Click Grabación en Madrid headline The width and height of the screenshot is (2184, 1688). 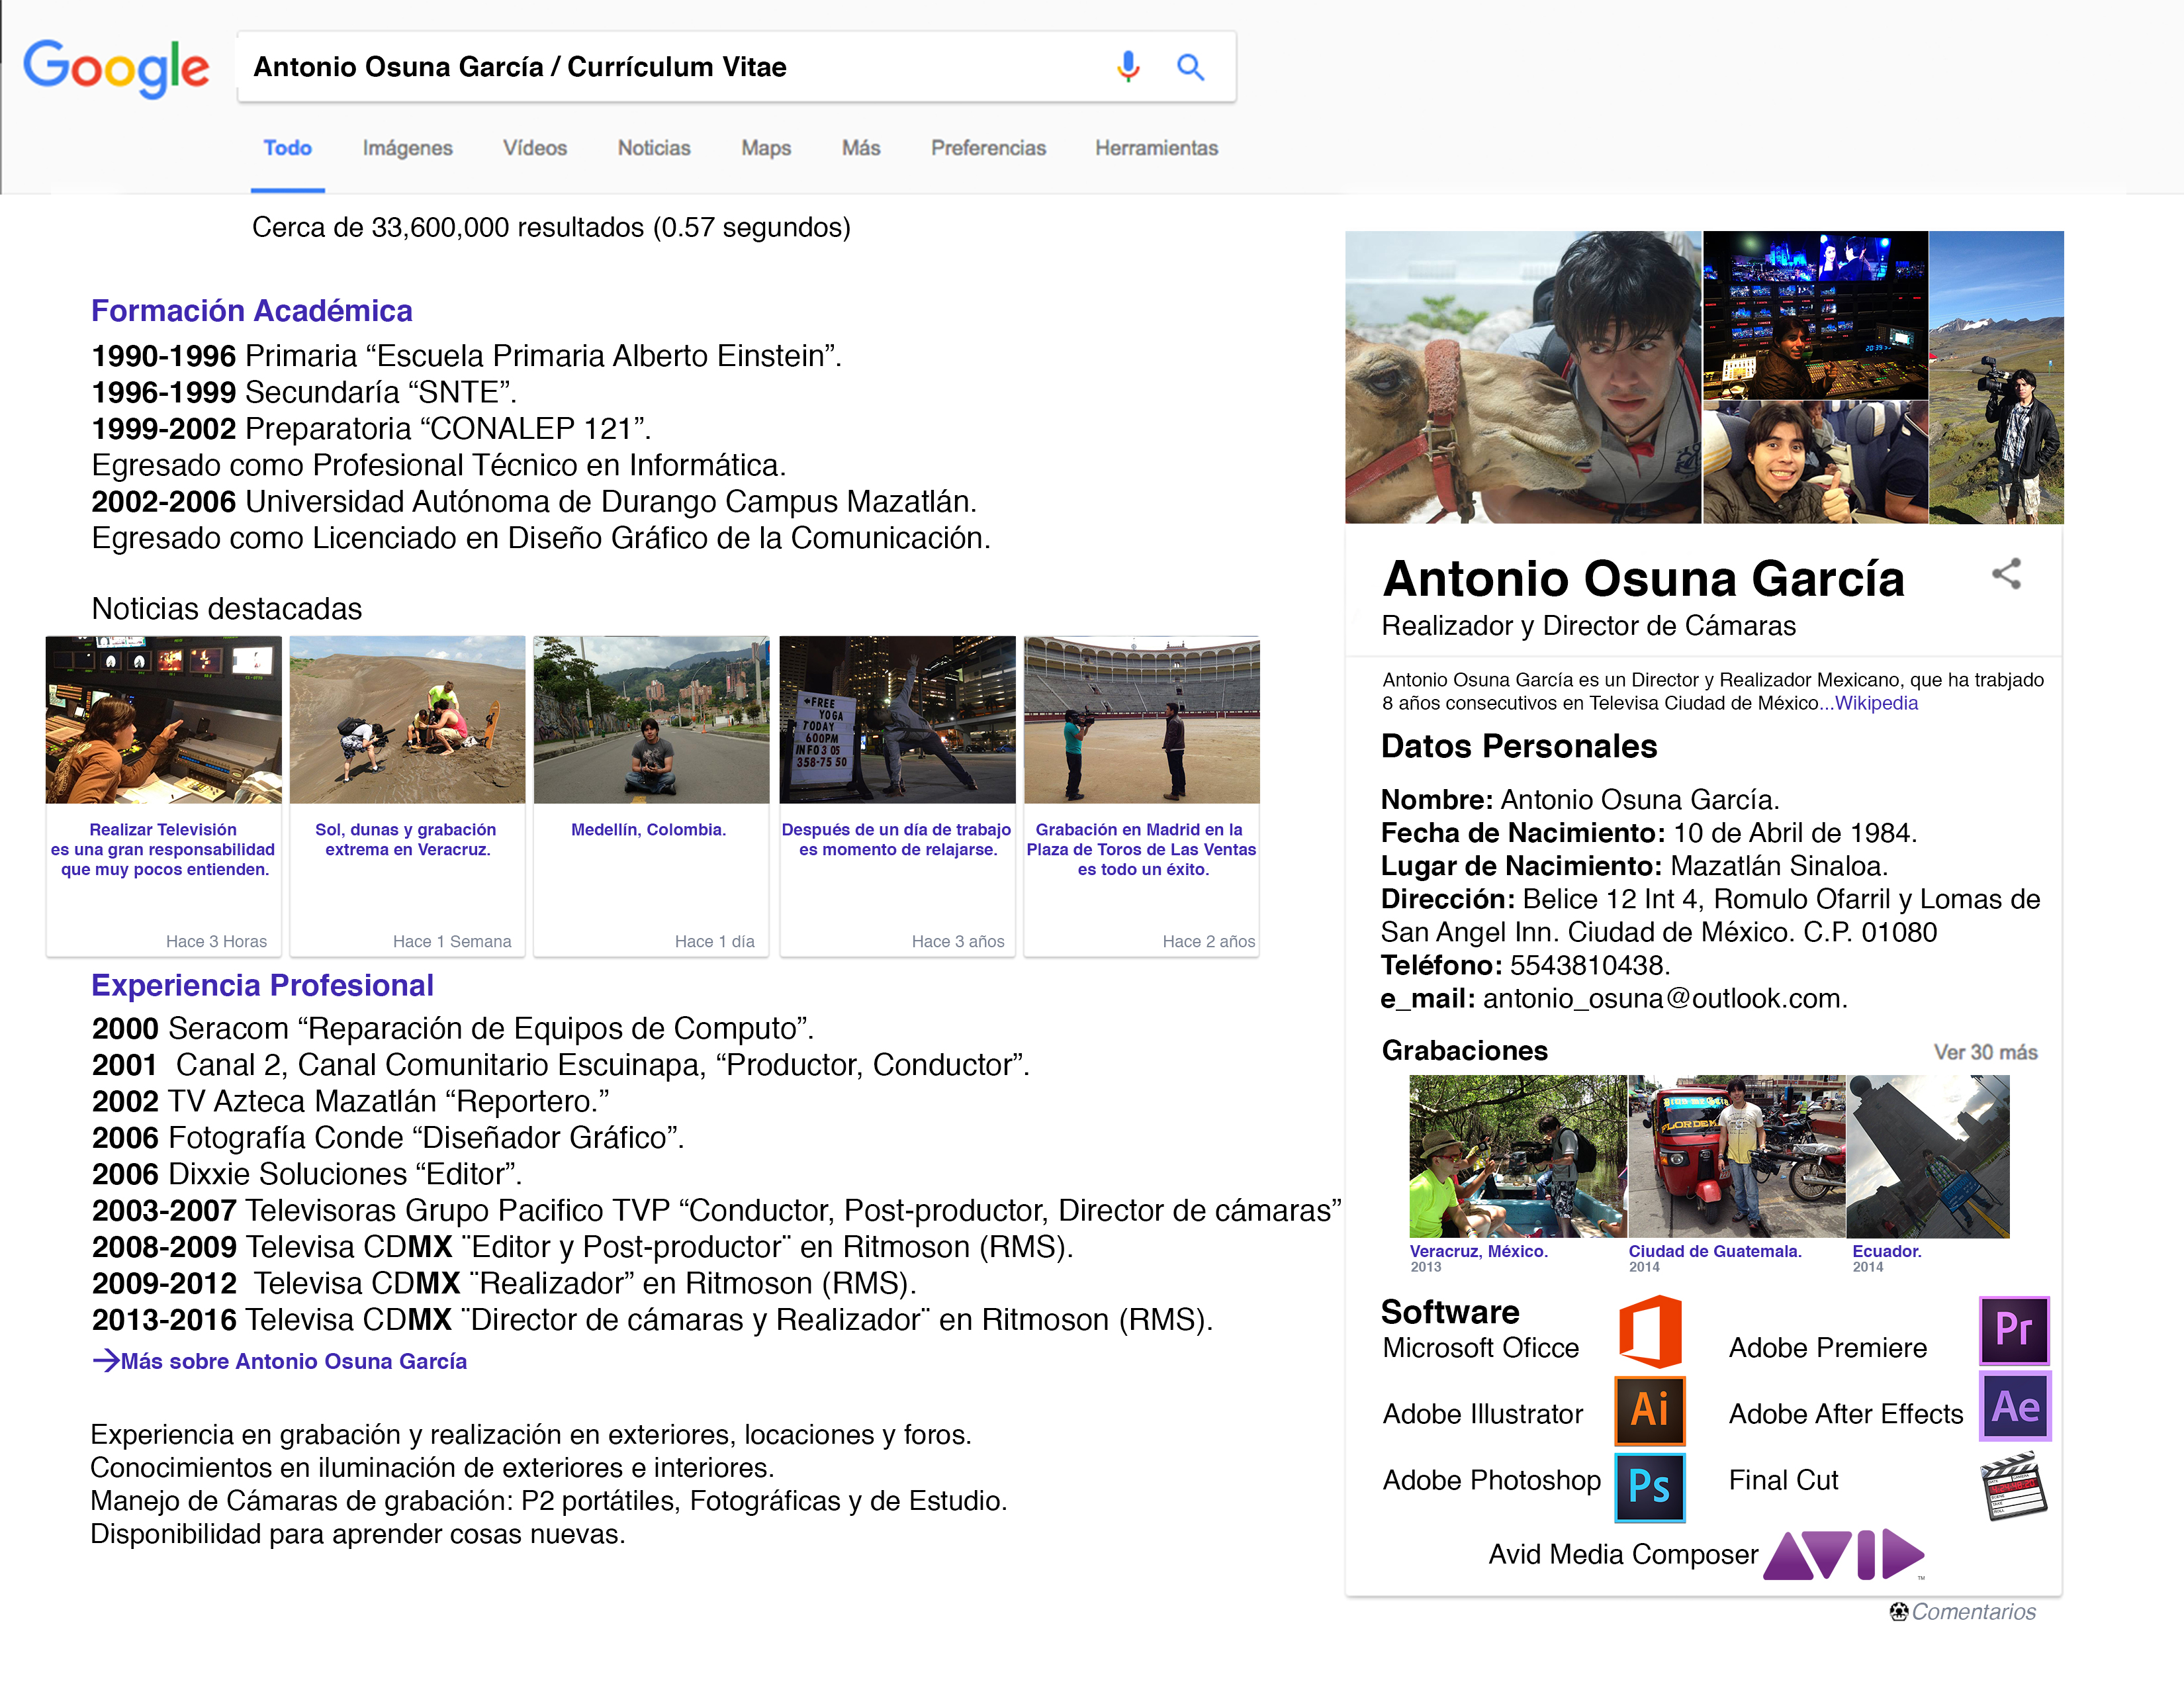(1141, 849)
